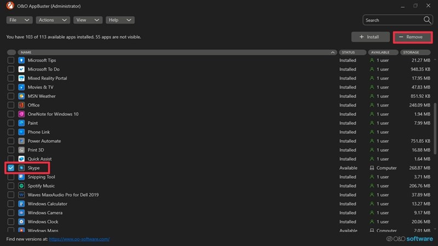
Task: Open the Help dropdown menu
Action: tap(120, 20)
